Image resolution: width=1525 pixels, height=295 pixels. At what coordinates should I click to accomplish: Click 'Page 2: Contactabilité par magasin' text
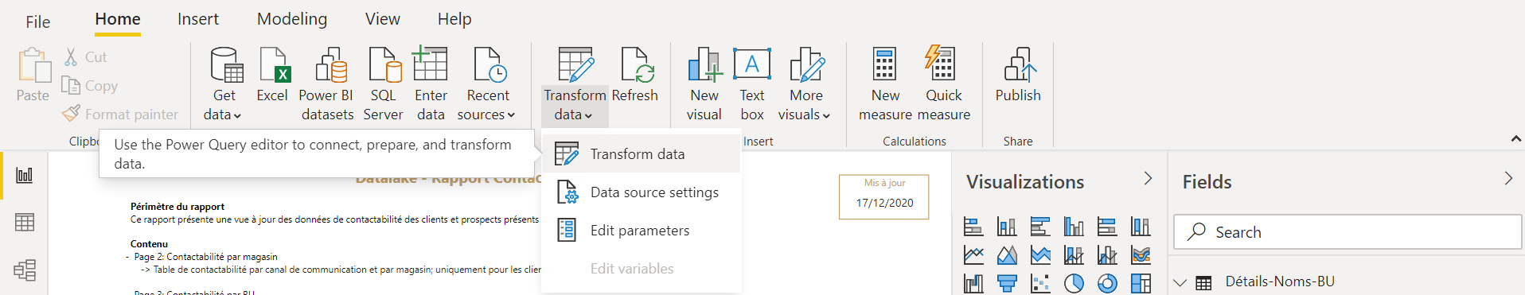[206, 257]
